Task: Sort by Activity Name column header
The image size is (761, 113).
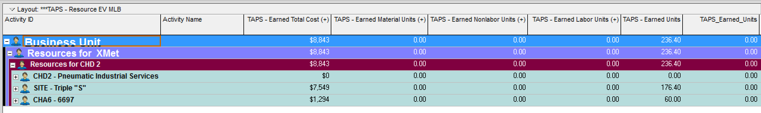Action: coord(202,24)
